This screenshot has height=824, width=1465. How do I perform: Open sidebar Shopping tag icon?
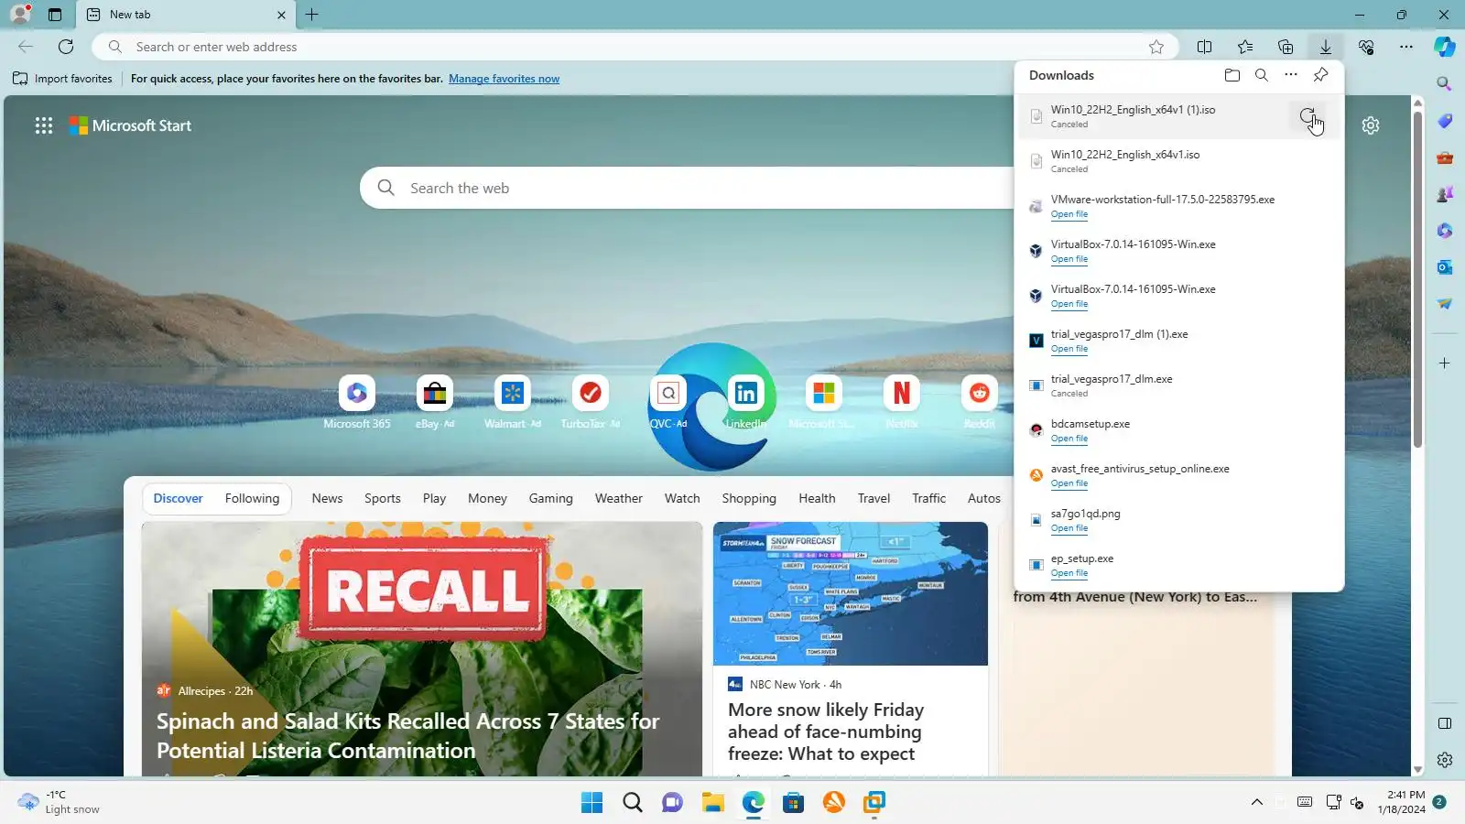1445,121
